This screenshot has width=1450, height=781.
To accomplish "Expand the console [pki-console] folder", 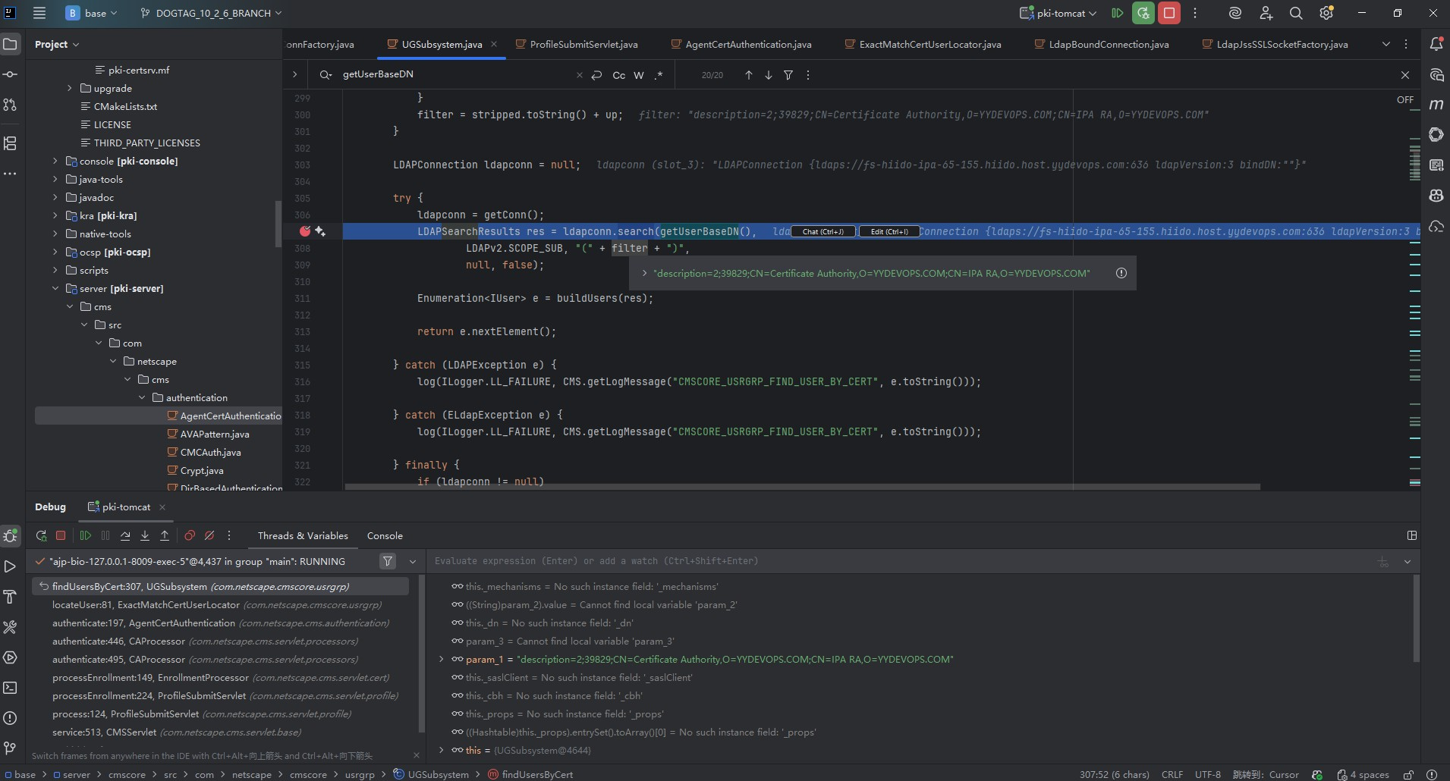I will point(55,161).
